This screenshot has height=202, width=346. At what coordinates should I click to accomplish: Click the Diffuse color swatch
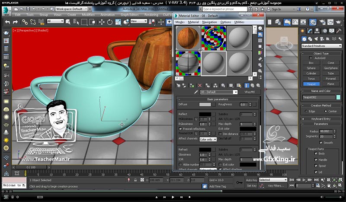tap(205, 104)
